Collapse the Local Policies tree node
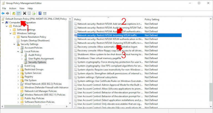 click(18, 51)
